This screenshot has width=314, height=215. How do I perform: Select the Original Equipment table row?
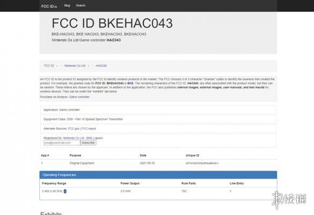point(158,163)
